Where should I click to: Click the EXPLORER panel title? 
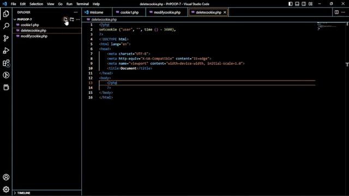(24, 12)
